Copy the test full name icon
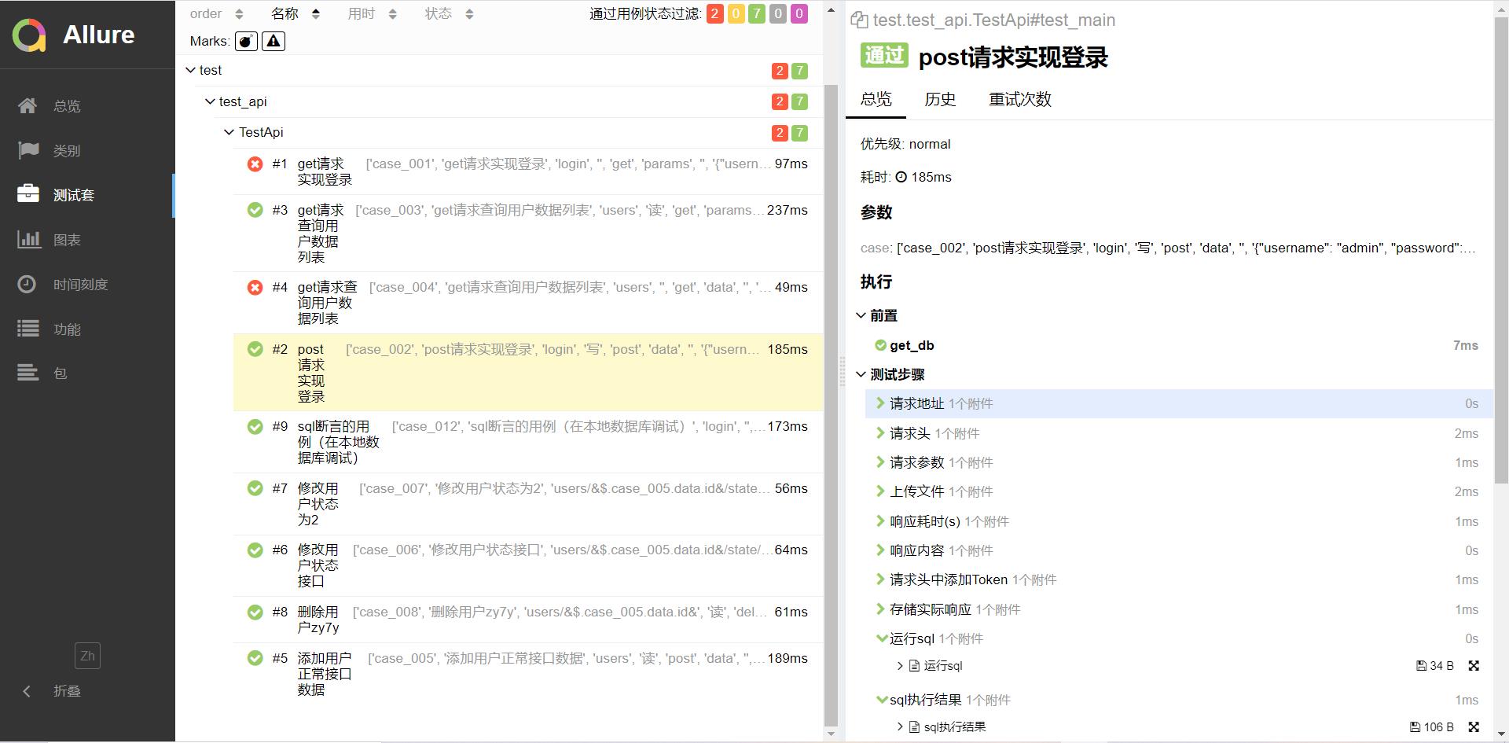This screenshot has height=743, width=1509. [x=859, y=20]
